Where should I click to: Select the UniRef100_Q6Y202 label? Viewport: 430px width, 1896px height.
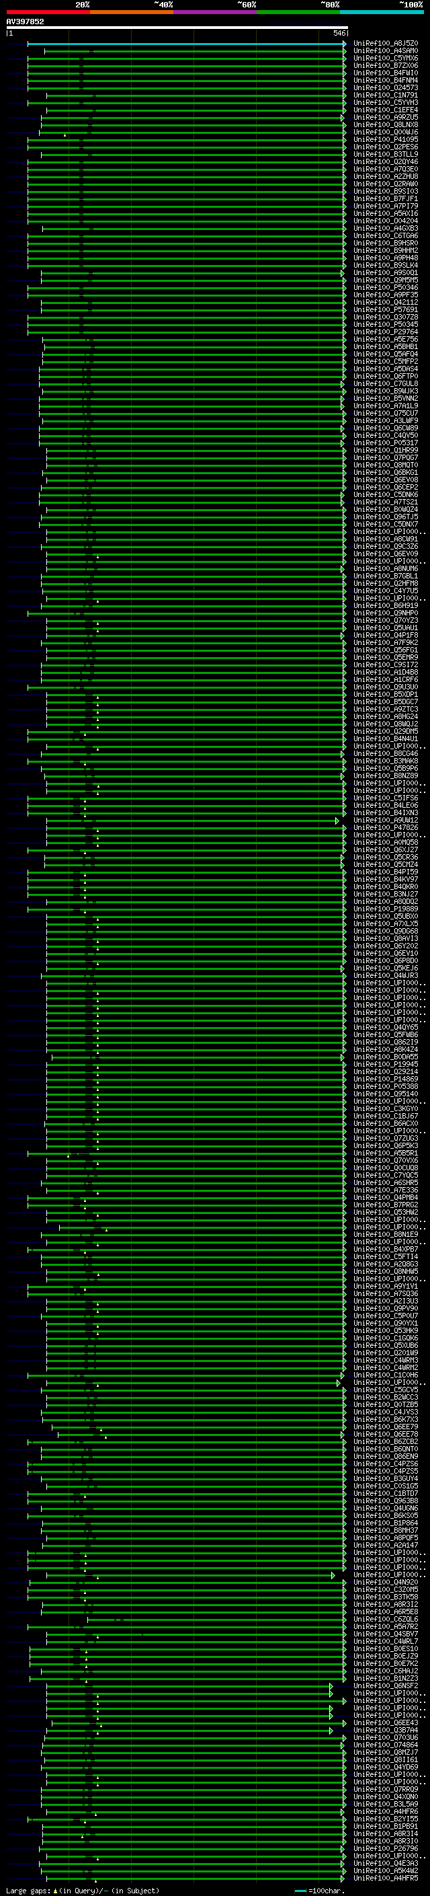point(386,946)
